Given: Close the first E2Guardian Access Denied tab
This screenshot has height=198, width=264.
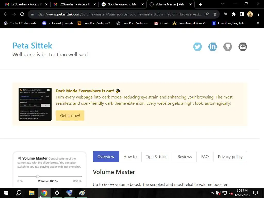Looking at the screenshot, I should click(46, 5).
